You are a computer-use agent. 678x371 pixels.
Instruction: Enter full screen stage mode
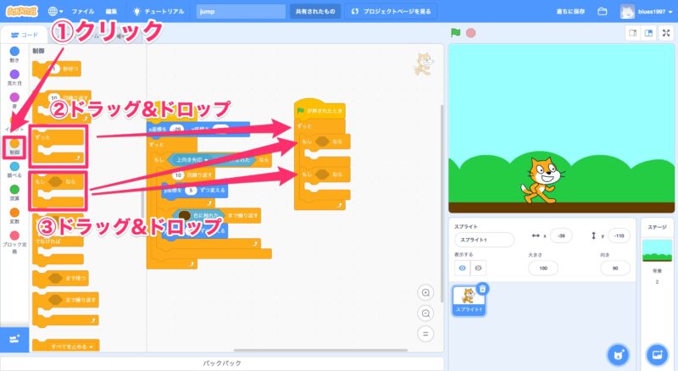(667, 33)
